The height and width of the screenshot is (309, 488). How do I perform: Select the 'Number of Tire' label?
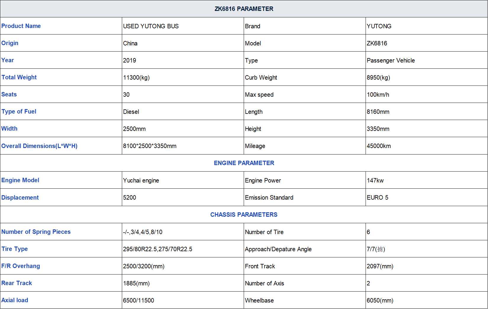(264, 232)
